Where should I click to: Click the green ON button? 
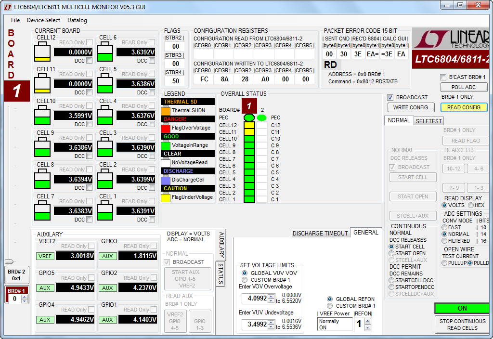click(x=462, y=308)
